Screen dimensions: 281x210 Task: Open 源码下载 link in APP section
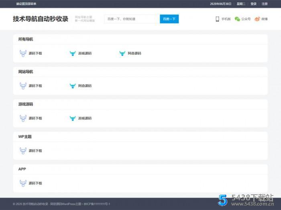click(x=35, y=183)
